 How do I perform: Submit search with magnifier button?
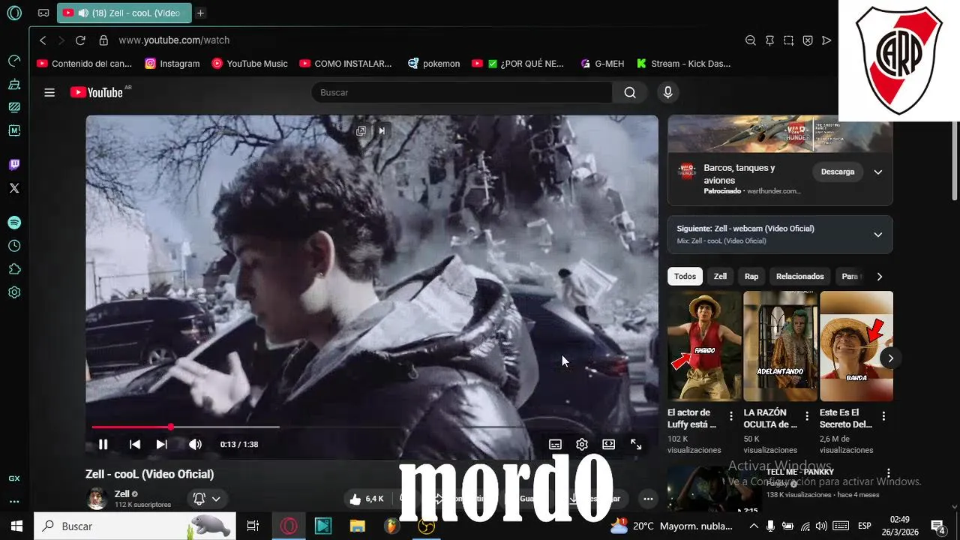[x=630, y=92]
